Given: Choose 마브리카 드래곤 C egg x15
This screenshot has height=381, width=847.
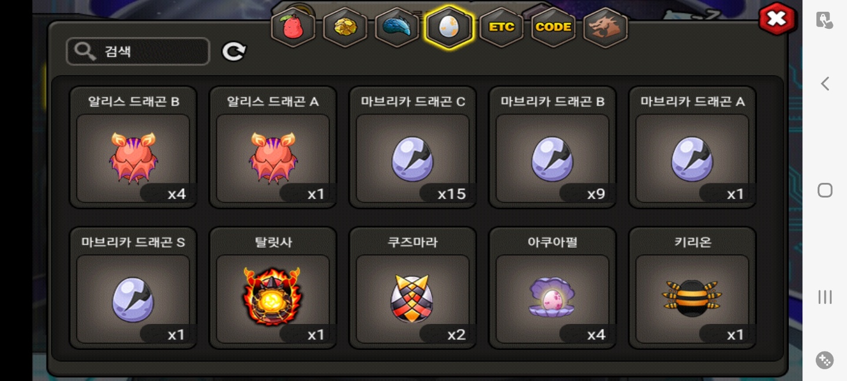Looking at the screenshot, I should coord(412,147).
